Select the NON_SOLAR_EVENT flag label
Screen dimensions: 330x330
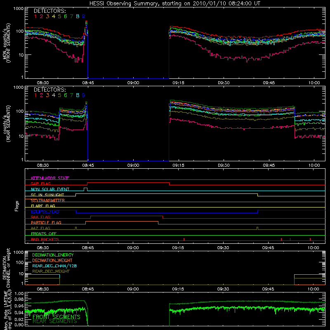pyautogui.click(x=50, y=189)
